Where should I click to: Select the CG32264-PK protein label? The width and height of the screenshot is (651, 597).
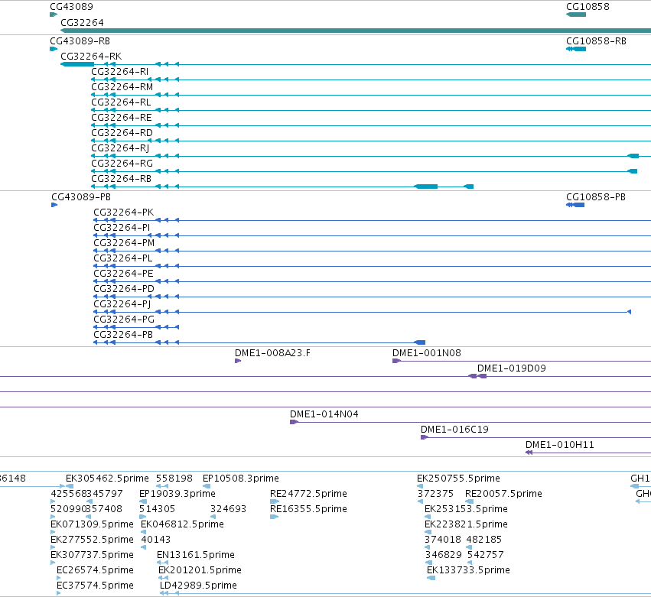(124, 213)
